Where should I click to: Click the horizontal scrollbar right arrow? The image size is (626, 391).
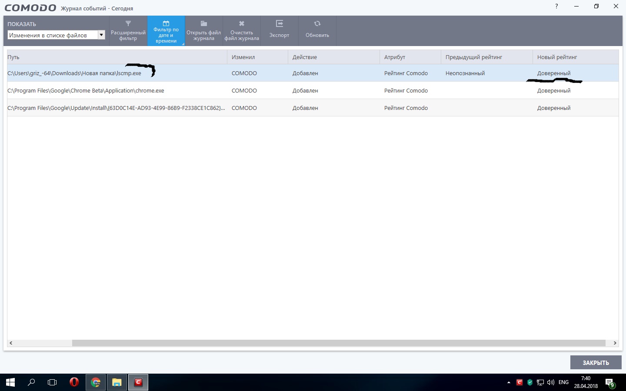(615, 343)
